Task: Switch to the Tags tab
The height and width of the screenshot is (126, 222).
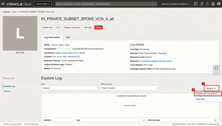Action: tap(68, 37)
